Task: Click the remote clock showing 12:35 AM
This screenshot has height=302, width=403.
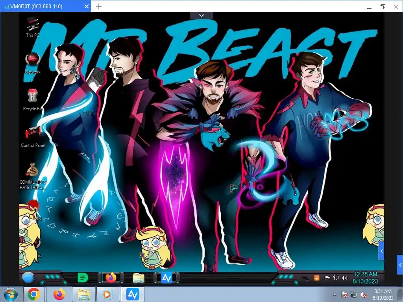Action: tap(365, 278)
